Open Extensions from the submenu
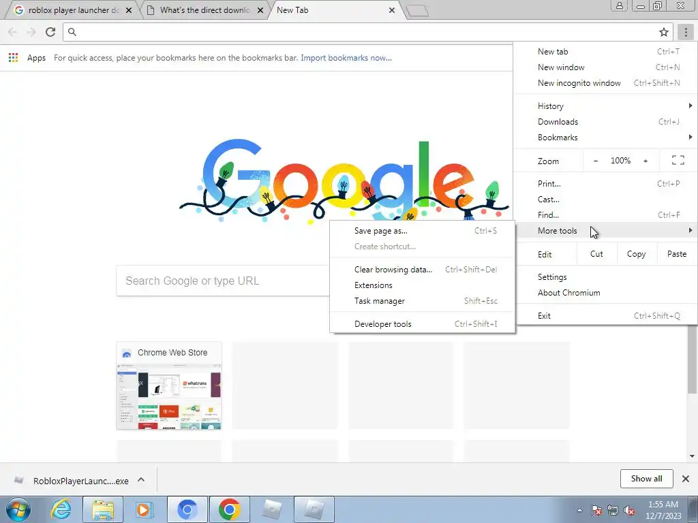698x523 pixels. point(423,285)
